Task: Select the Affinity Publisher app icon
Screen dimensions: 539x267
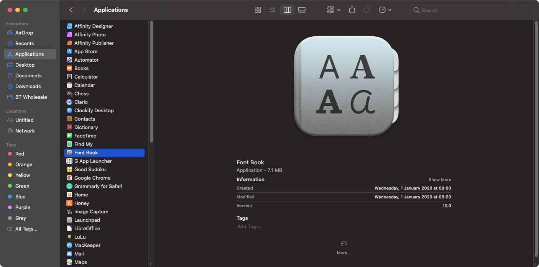Action: (69, 43)
